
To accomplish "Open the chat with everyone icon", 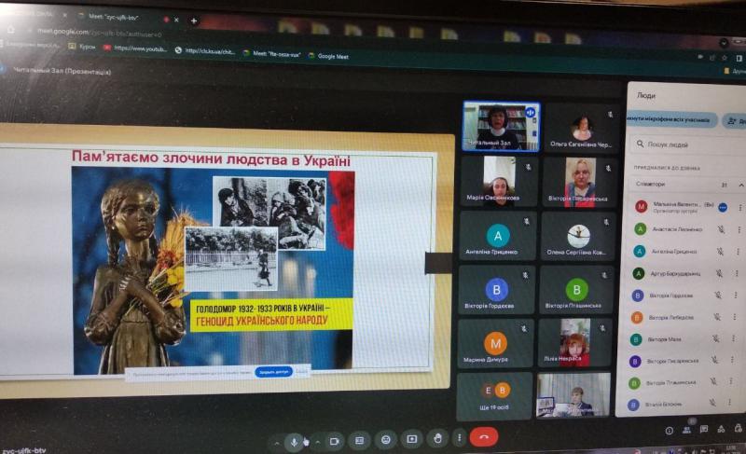I will pos(704,429).
